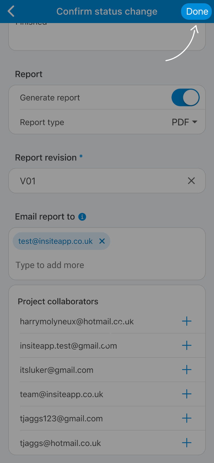Go back using the header chevron
Viewport: 214px width, 463px height.
point(11,12)
